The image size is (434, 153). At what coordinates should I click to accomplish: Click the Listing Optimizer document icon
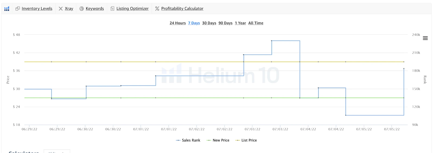coord(112,9)
